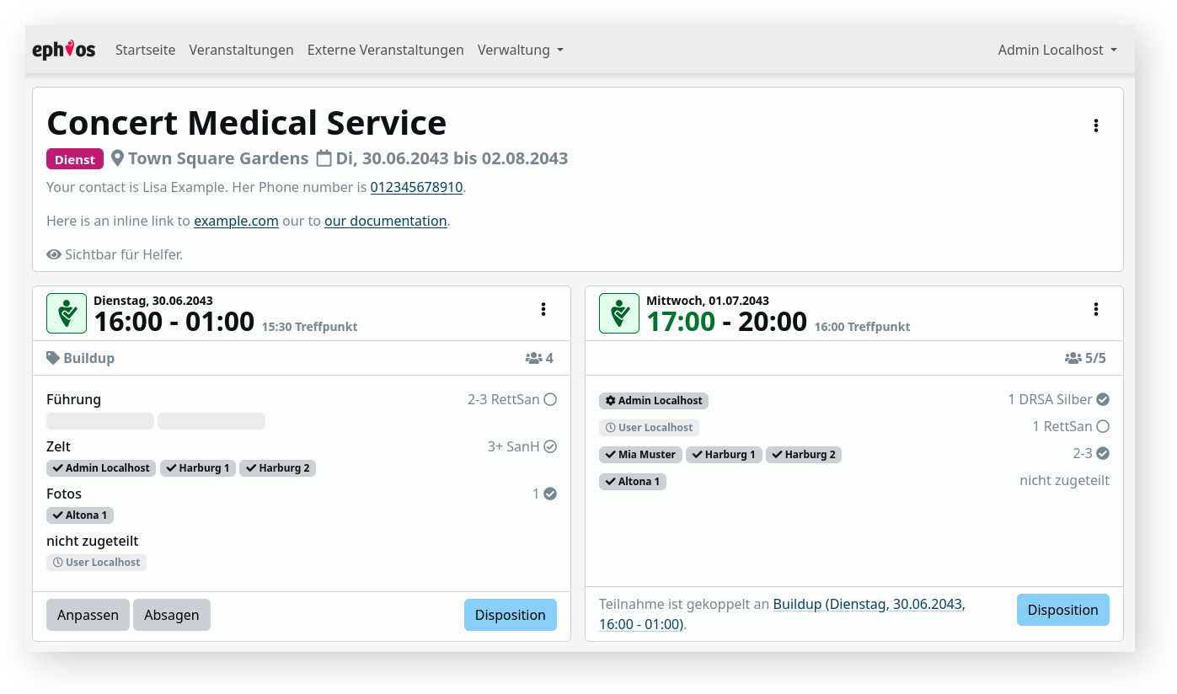Image resolution: width=1177 pixels, height=694 pixels.
Task: Click the 15:30 Treffpunkt text
Action: pyautogui.click(x=309, y=327)
